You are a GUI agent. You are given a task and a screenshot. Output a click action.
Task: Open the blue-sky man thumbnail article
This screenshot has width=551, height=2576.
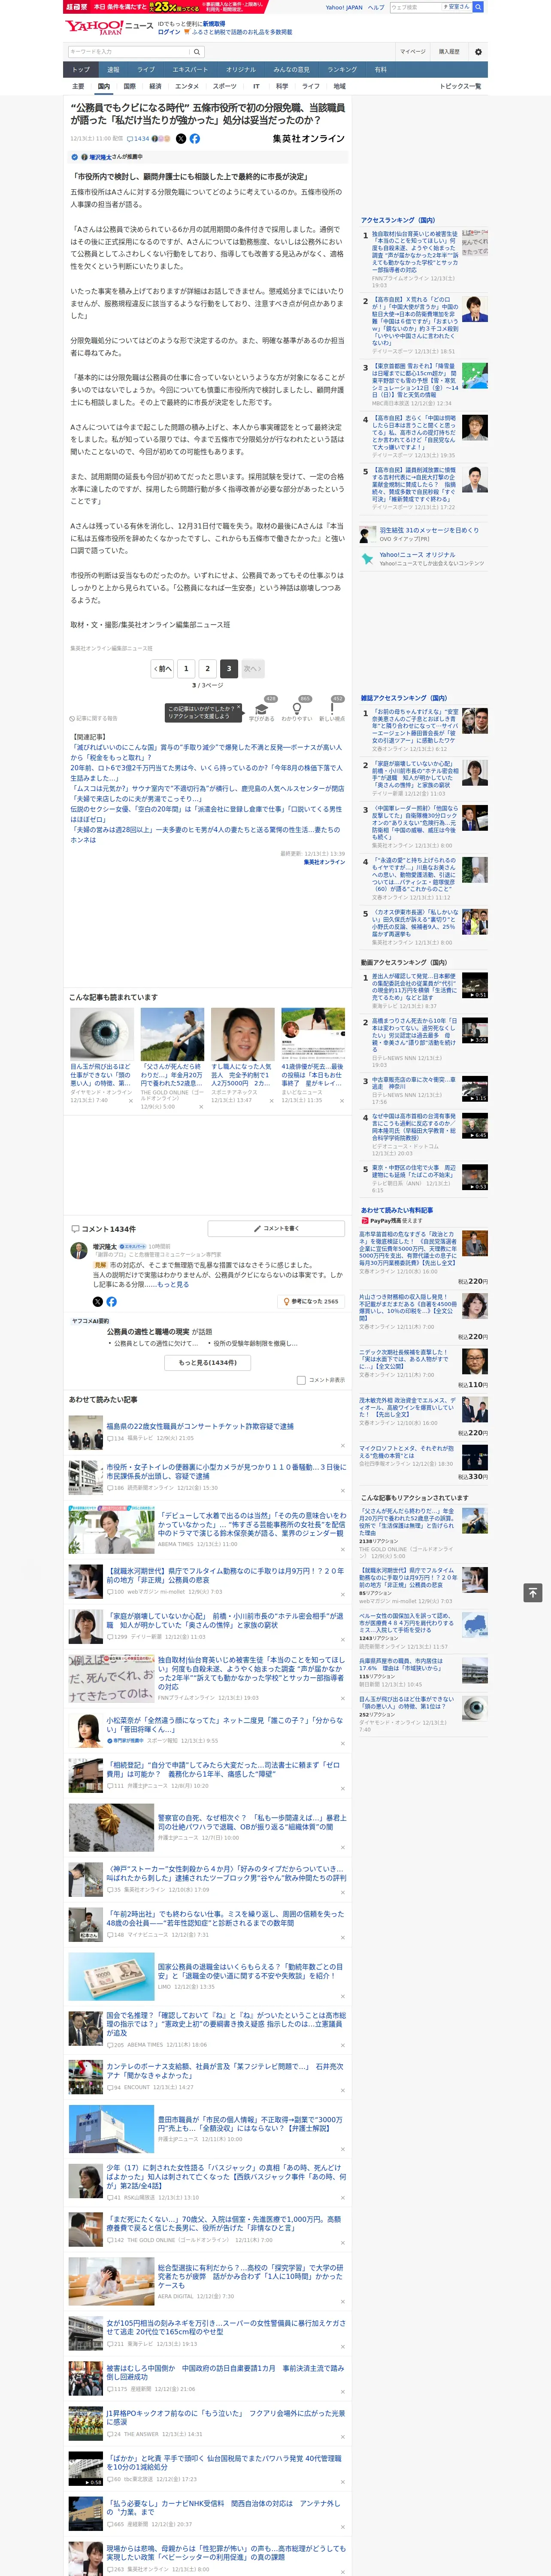coord(172,1033)
